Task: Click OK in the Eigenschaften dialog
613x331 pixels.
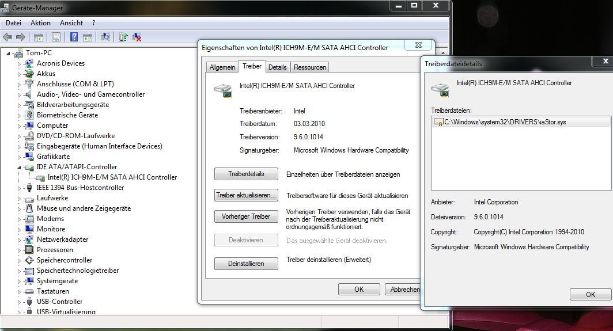Action: pyautogui.click(x=359, y=290)
